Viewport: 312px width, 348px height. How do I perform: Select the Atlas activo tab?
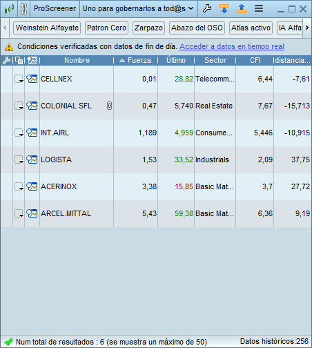(x=251, y=28)
